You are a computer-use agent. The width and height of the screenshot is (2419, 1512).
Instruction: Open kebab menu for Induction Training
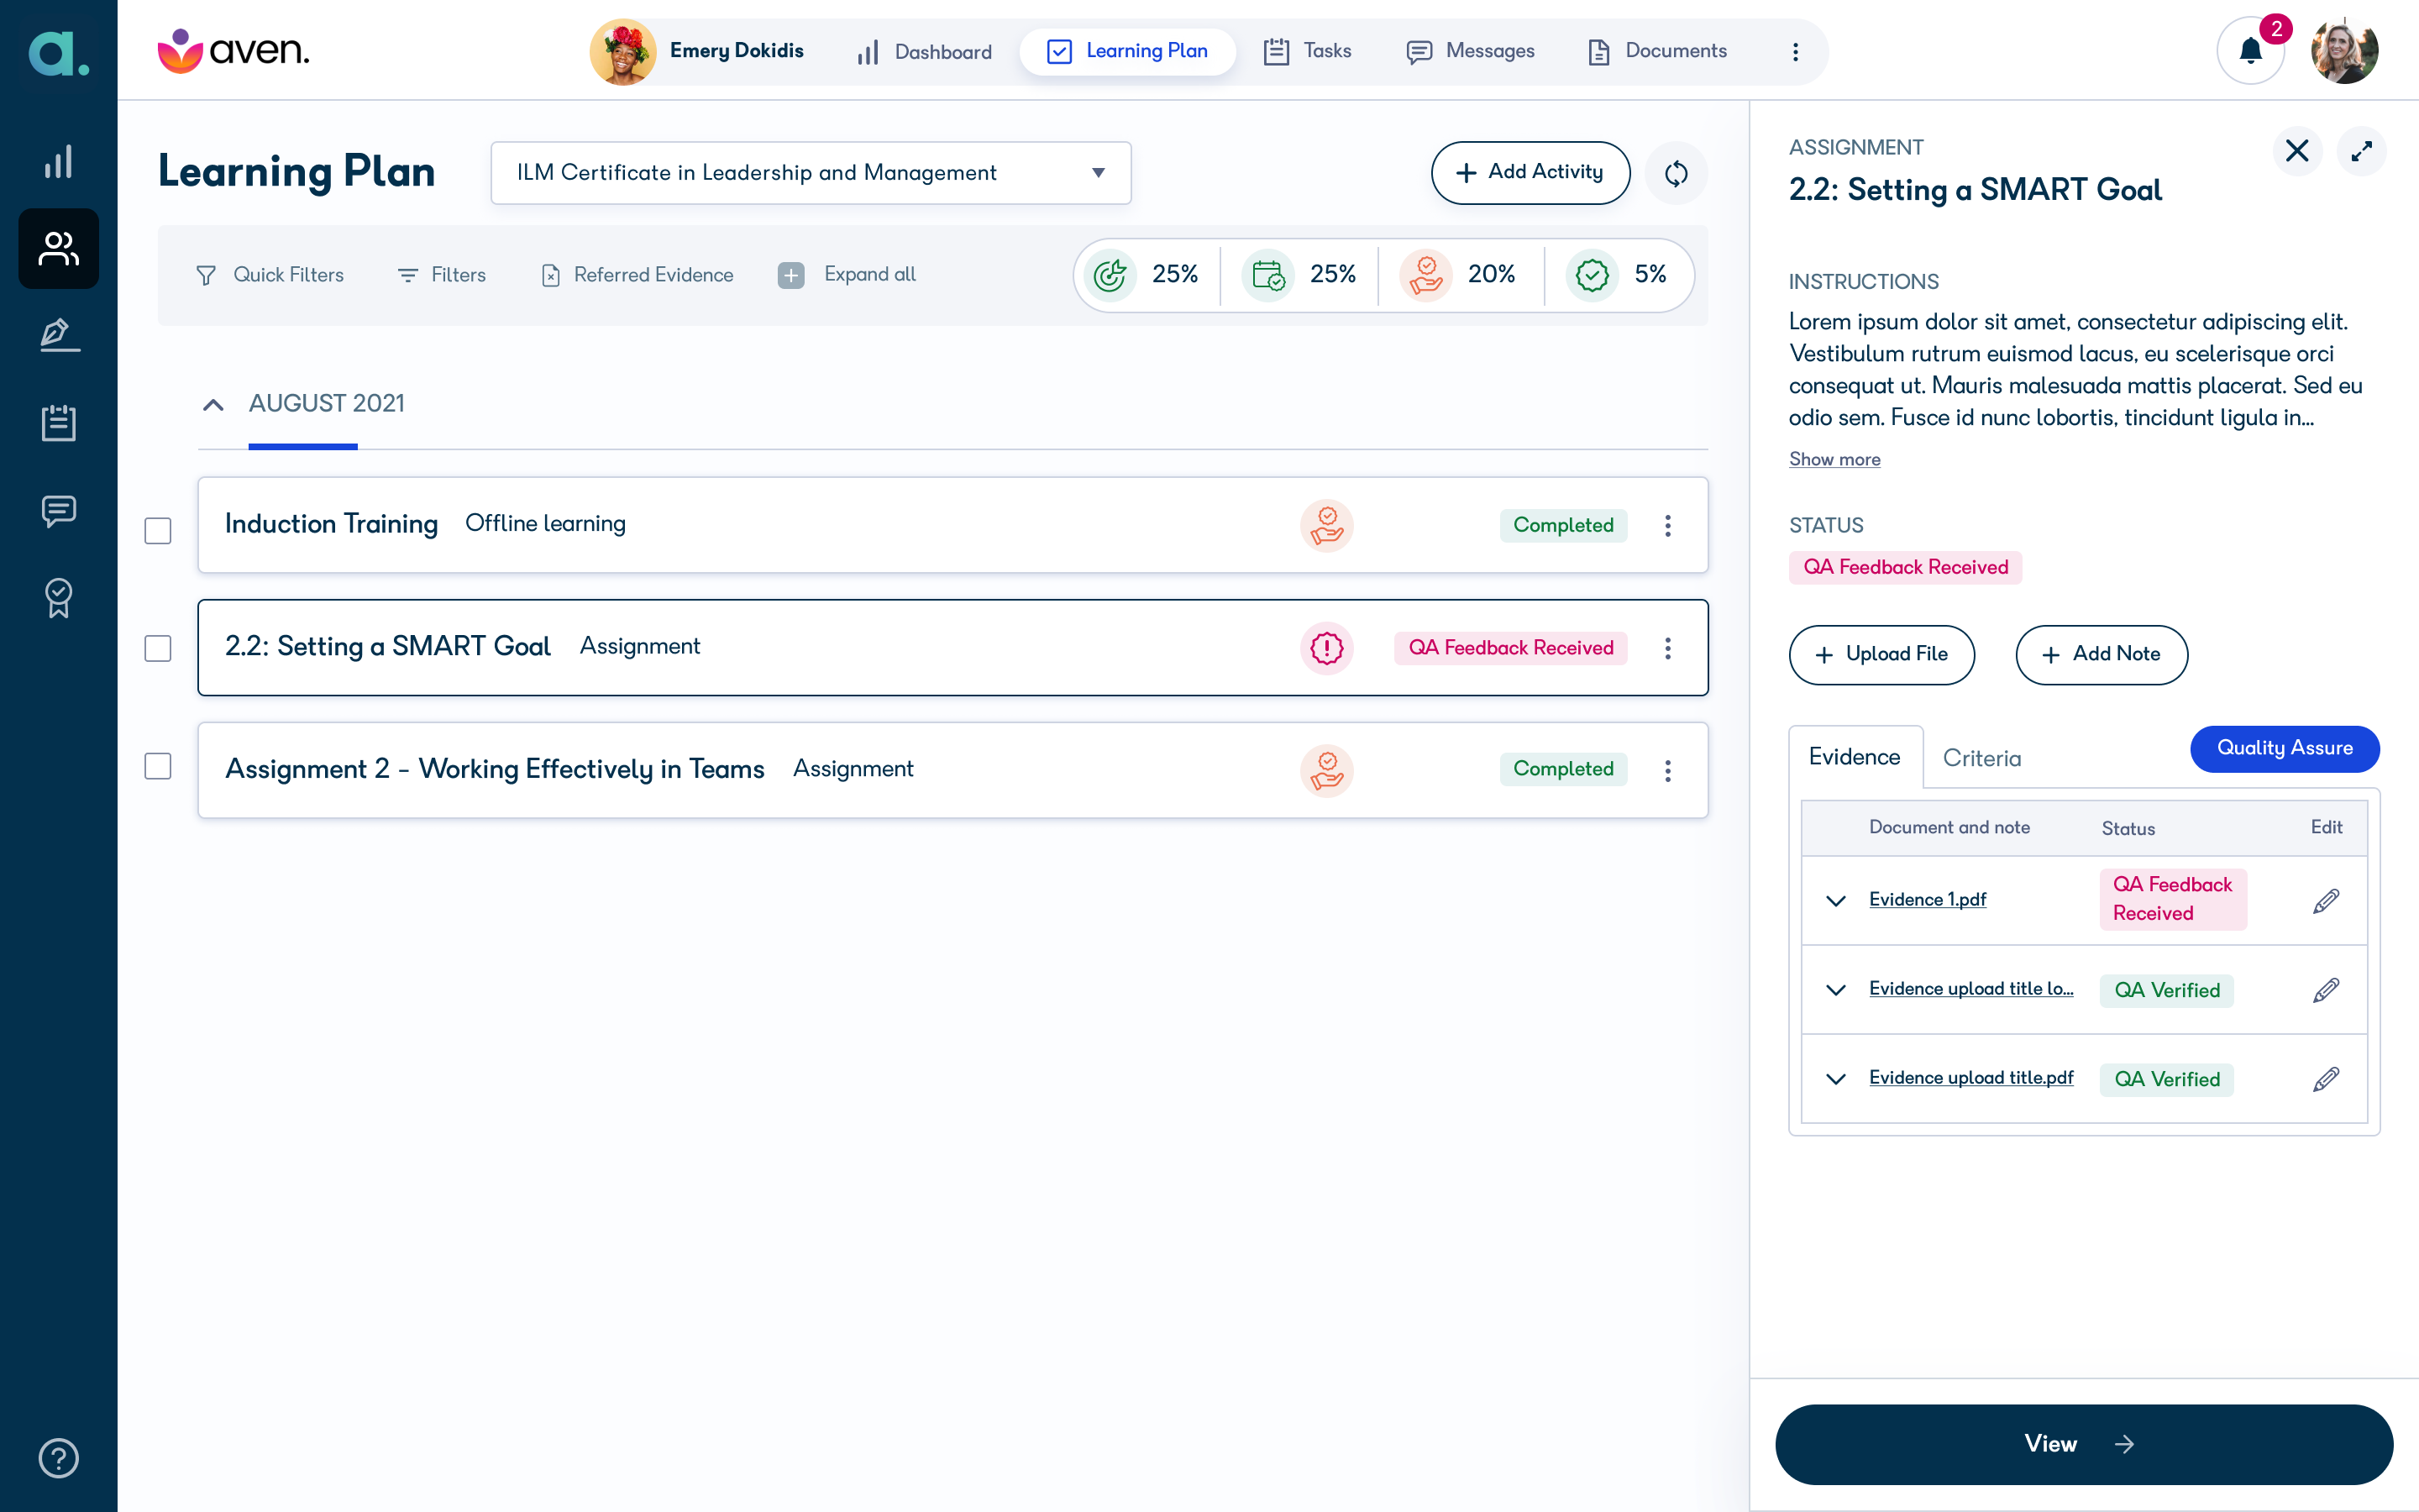[x=1667, y=525]
